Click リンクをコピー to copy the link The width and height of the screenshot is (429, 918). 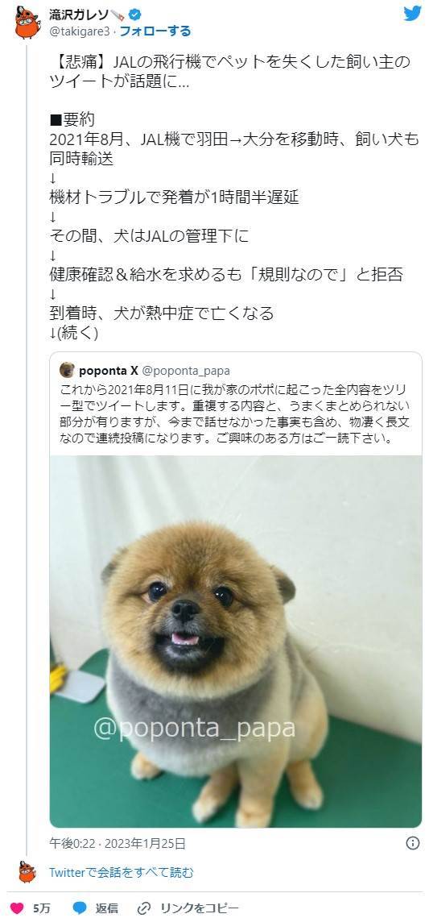pyautogui.click(x=191, y=908)
